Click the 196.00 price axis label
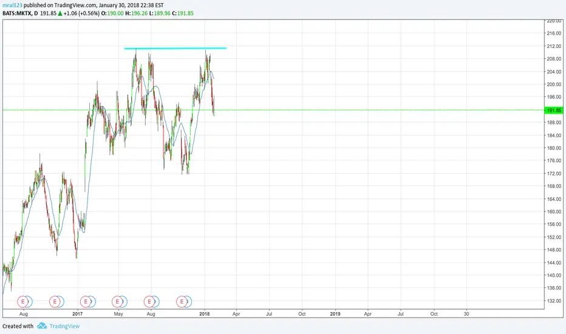 554,97
